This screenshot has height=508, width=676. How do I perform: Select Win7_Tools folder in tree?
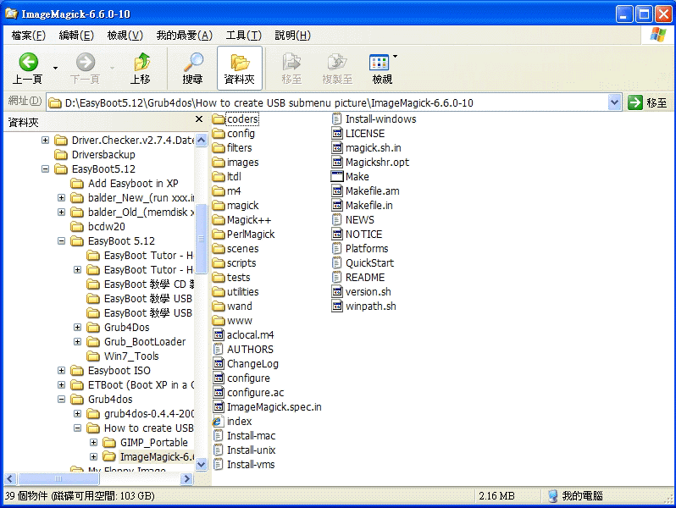click(131, 356)
